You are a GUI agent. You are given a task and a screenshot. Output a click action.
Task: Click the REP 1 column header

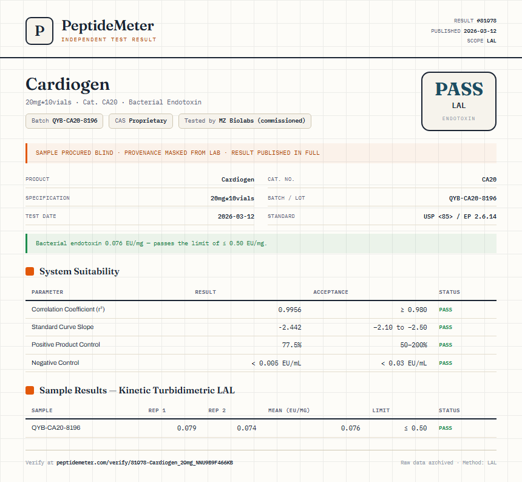coord(157,410)
